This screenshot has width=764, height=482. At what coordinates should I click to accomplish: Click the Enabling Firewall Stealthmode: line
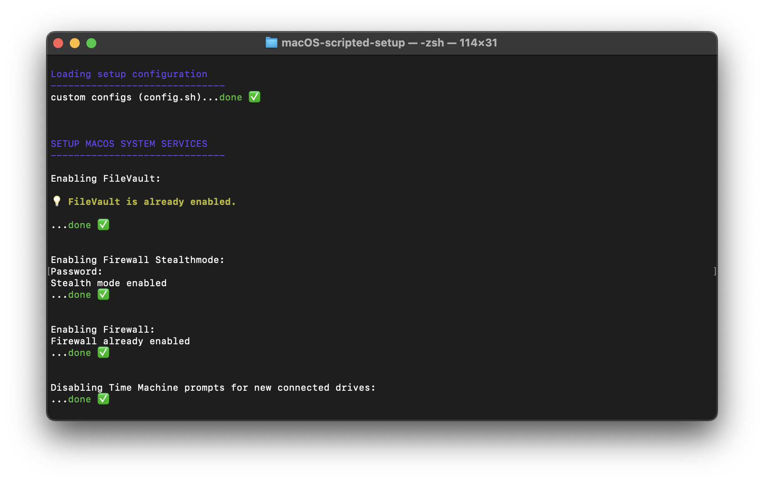(137, 260)
